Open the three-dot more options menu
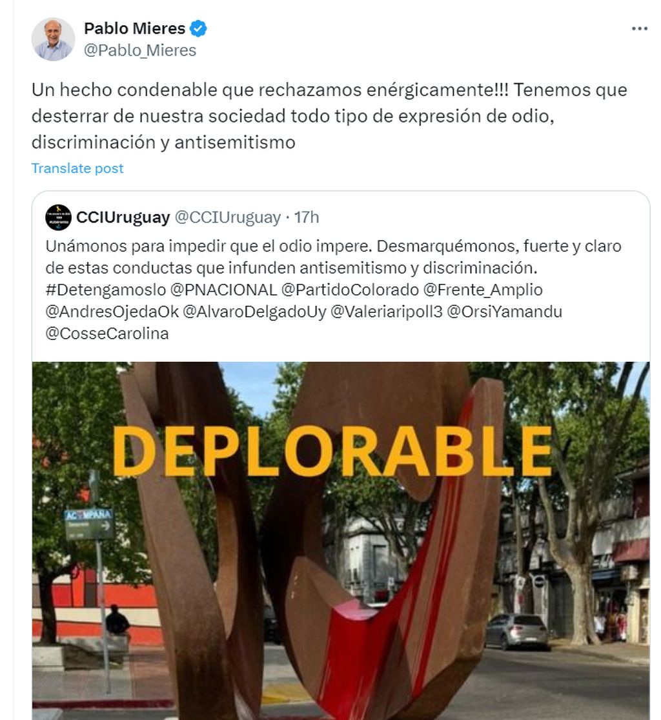 [x=639, y=28]
